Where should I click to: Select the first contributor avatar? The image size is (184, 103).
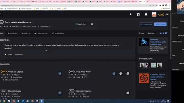(x=142, y=65)
